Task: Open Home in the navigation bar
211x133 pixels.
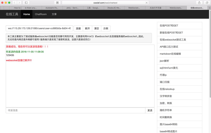Action: [27, 14]
